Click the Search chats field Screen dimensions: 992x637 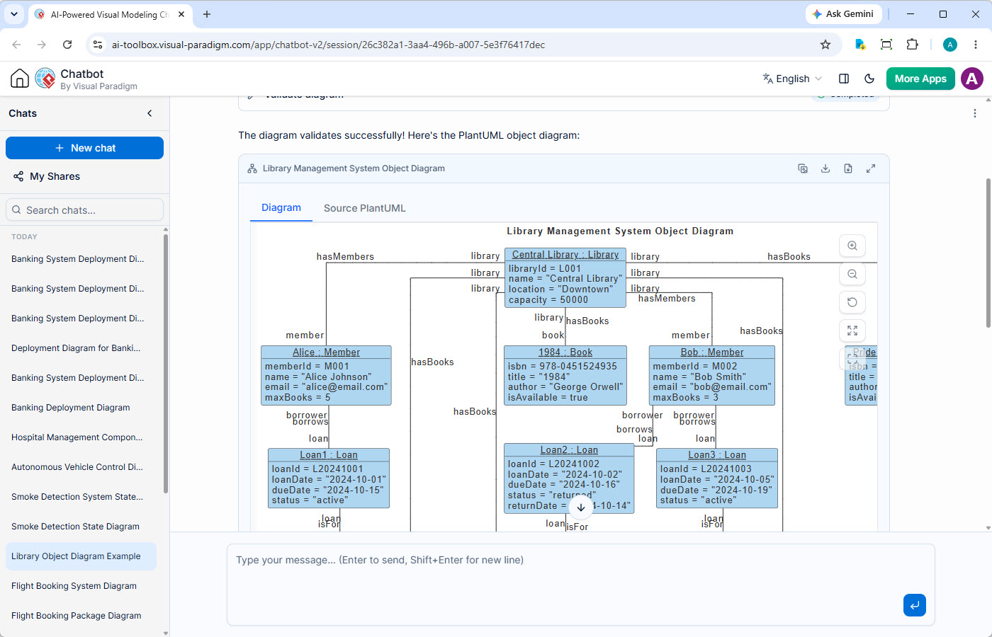[x=84, y=210]
